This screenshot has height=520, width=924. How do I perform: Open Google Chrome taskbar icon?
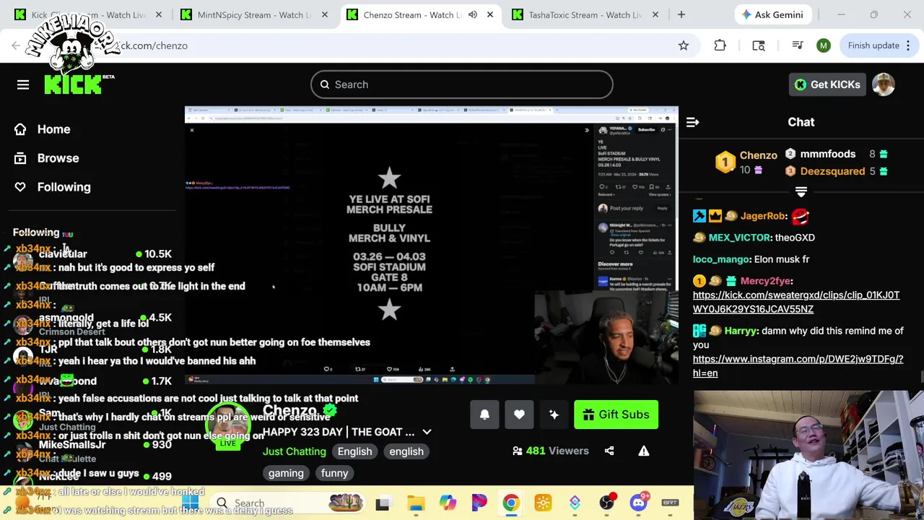(x=511, y=503)
